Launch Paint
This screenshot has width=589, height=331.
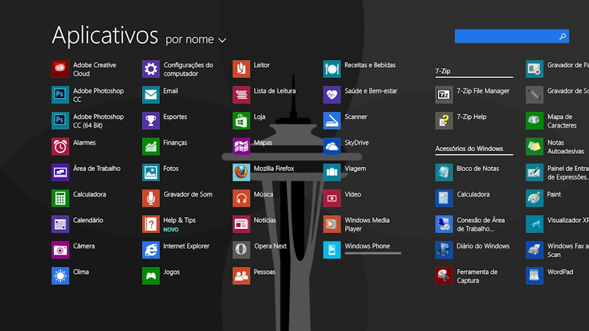click(535, 199)
